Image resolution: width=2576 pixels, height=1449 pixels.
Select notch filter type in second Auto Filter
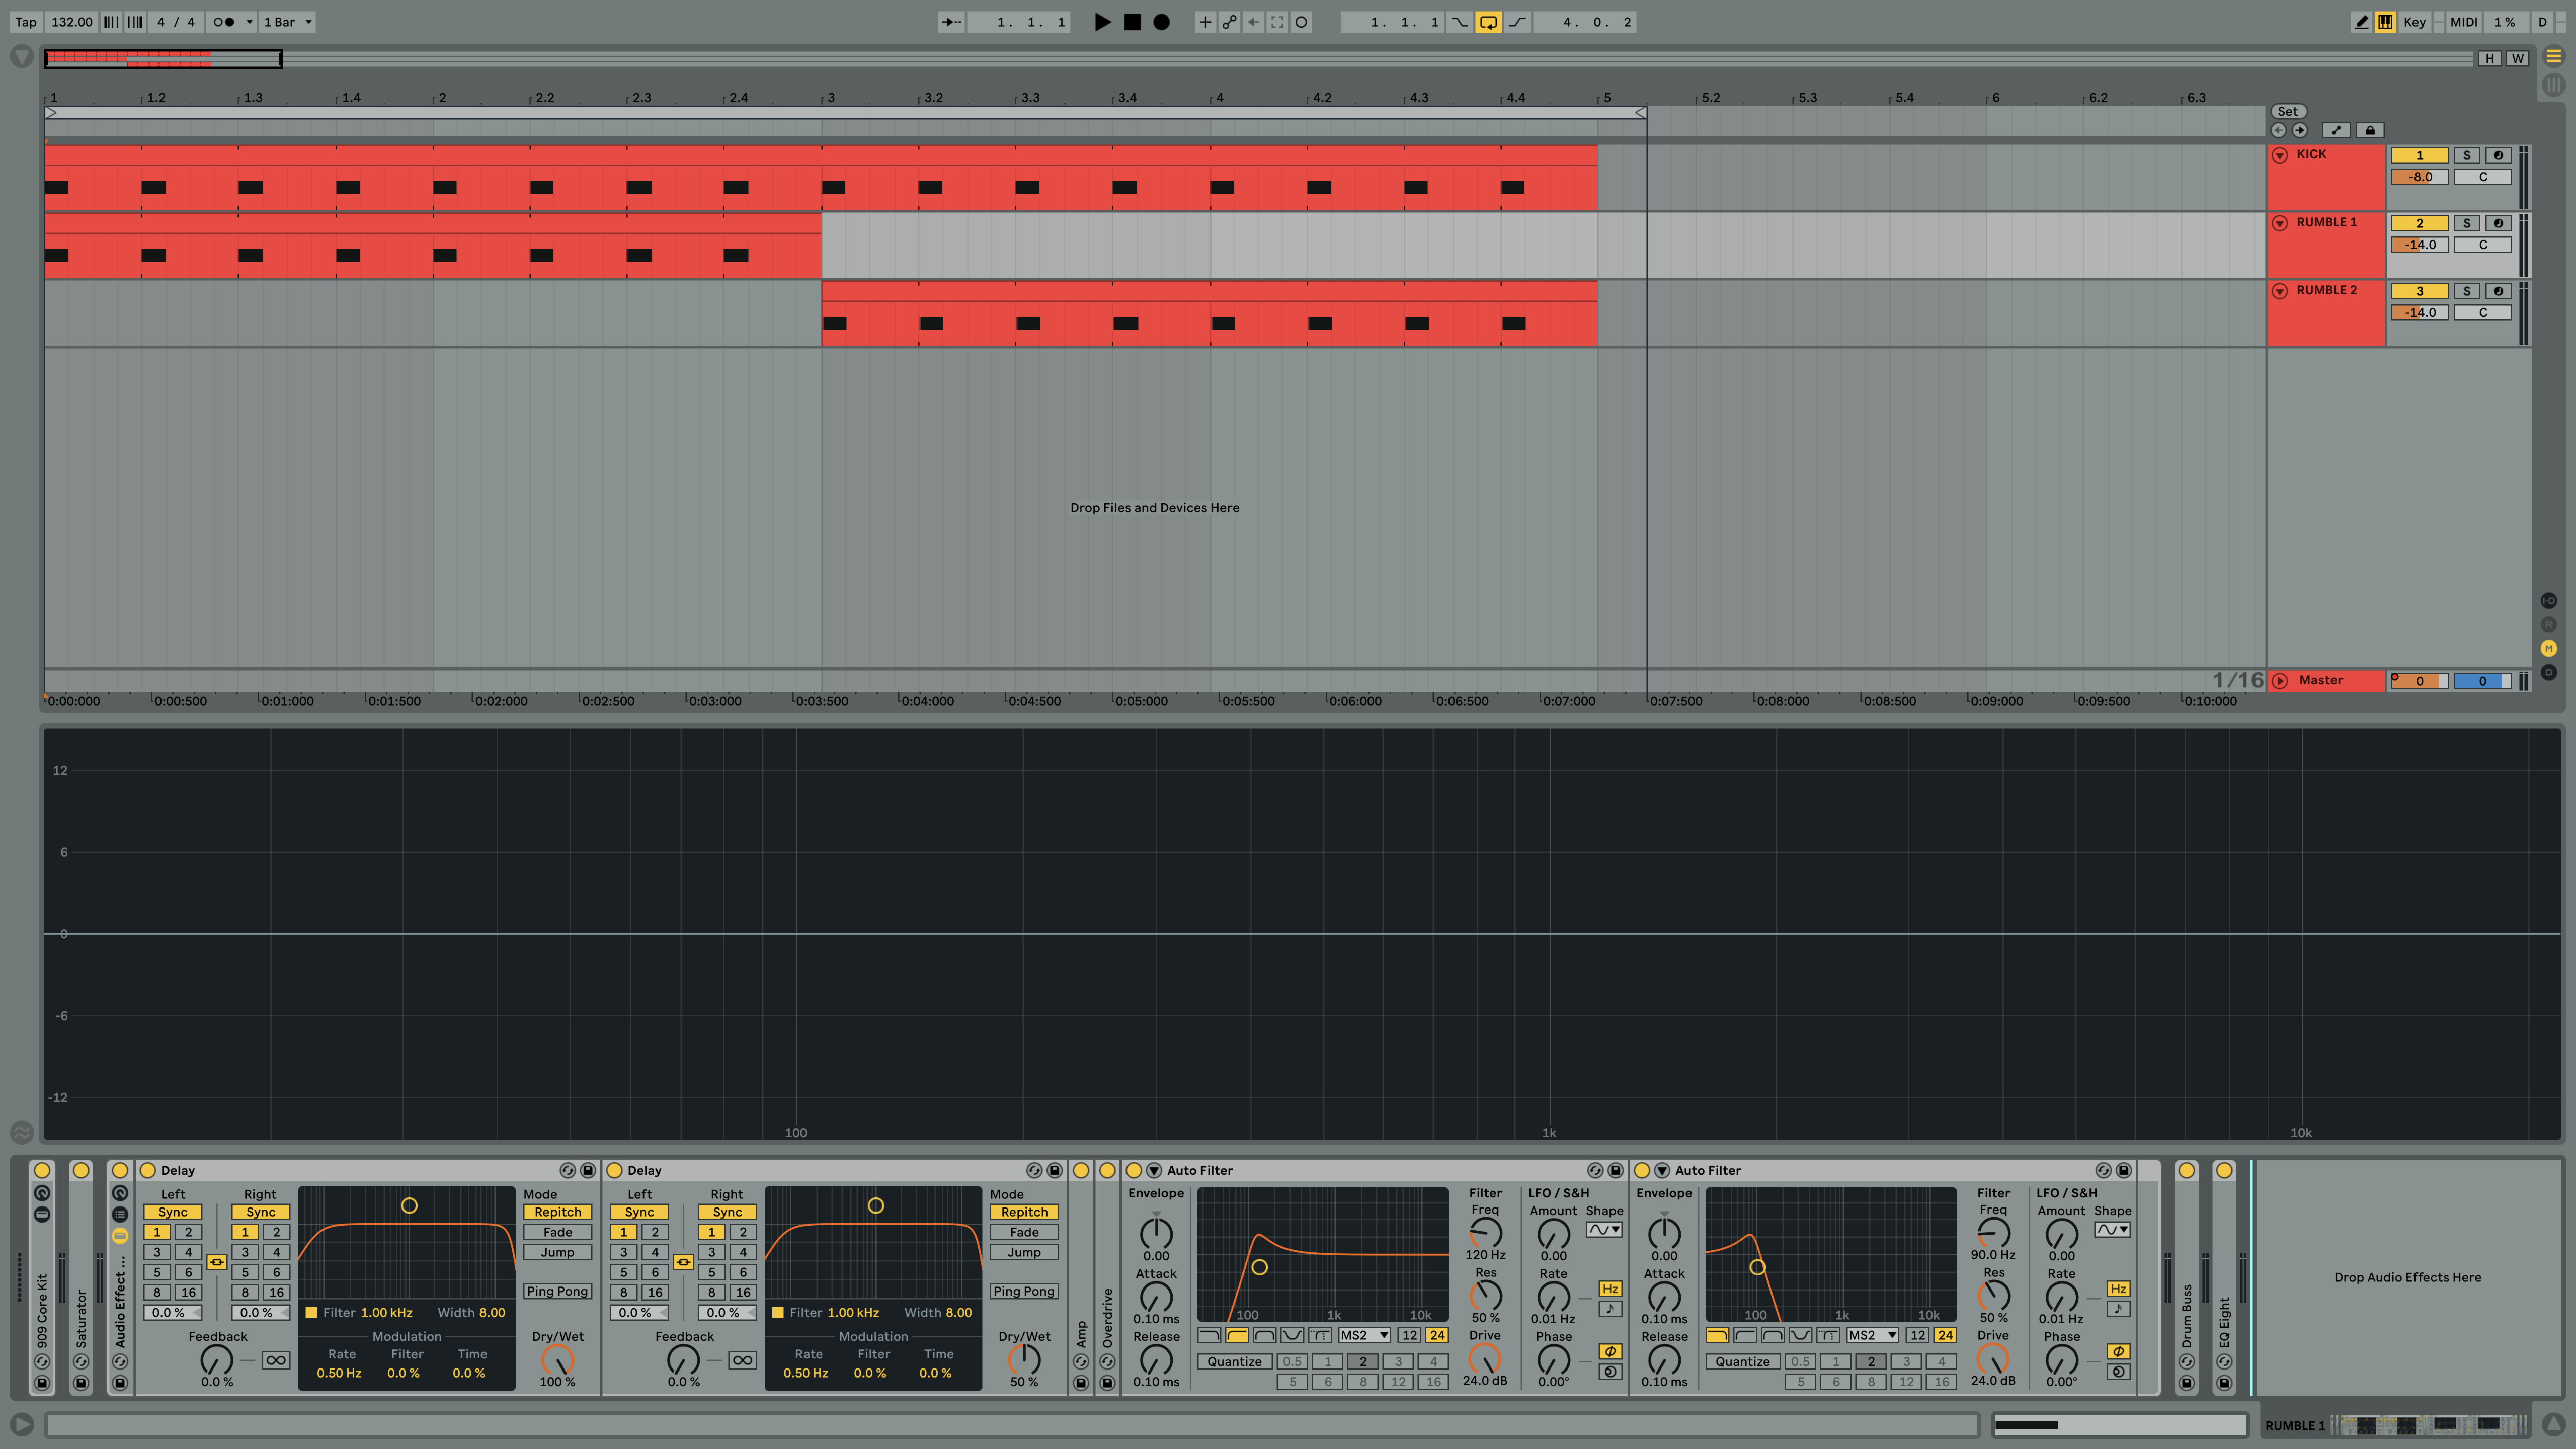coord(1800,1335)
